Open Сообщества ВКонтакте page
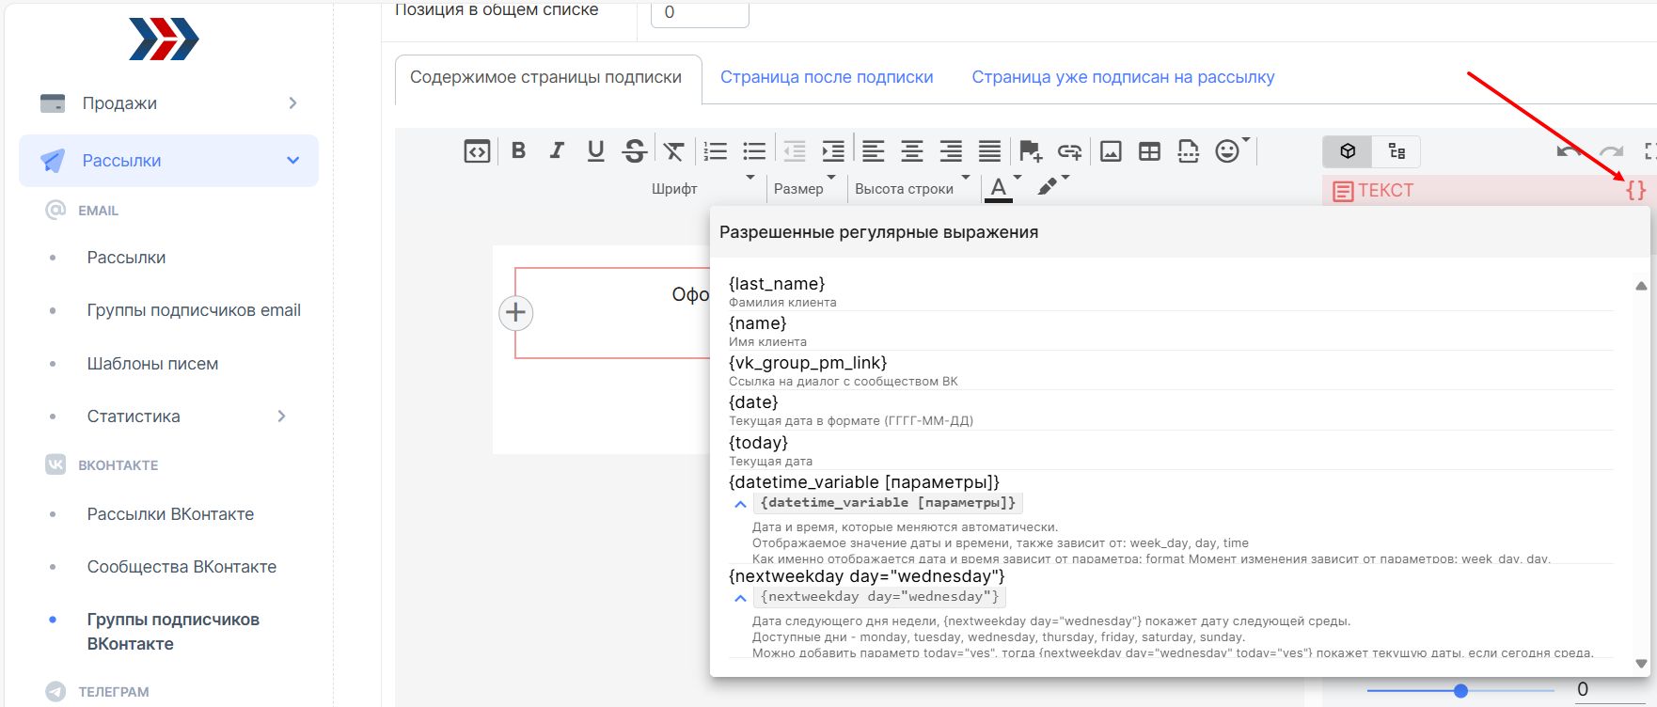The width and height of the screenshot is (1657, 707). click(x=181, y=567)
